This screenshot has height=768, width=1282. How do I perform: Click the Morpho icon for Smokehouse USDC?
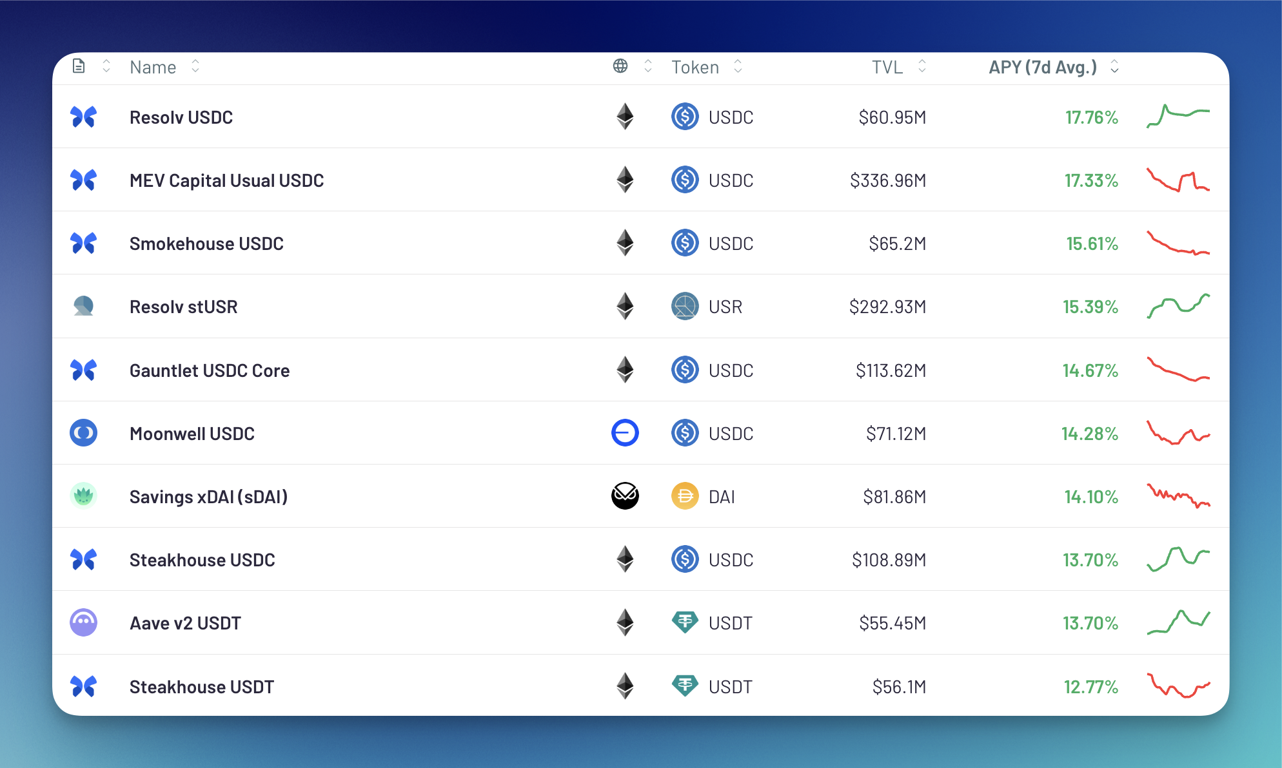point(84,243)
